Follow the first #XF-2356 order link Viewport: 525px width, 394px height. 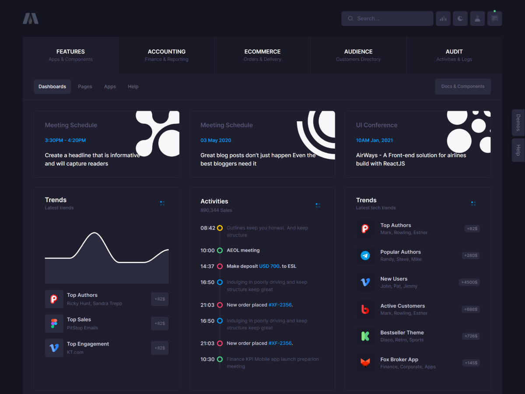click(280, 305)
